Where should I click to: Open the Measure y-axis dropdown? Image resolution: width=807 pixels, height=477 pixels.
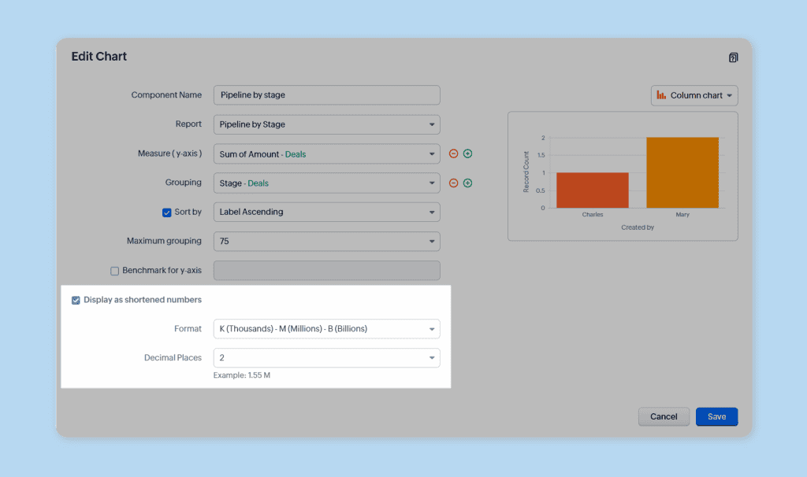tap(326, 153)
